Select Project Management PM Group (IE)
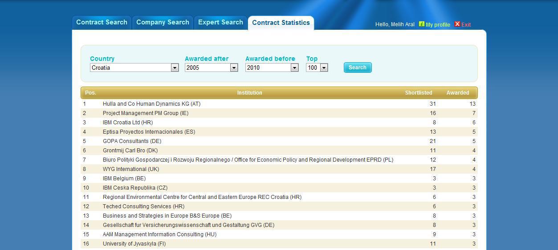 point(146,113)
